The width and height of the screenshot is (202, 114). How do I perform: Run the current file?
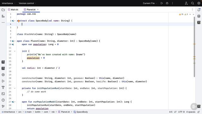pos(162,3)
